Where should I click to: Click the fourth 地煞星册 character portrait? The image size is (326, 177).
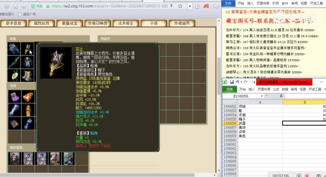click(55, 159)
